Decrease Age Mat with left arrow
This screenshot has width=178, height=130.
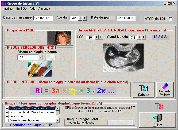[x=80, y=18]
